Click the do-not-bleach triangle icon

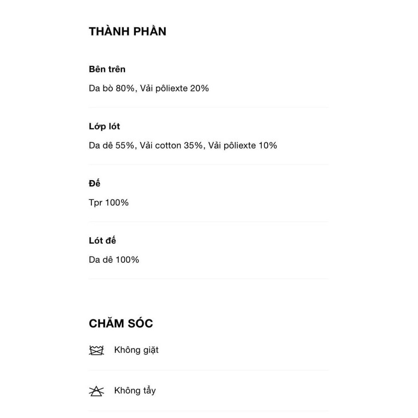[x=96, y=391]
